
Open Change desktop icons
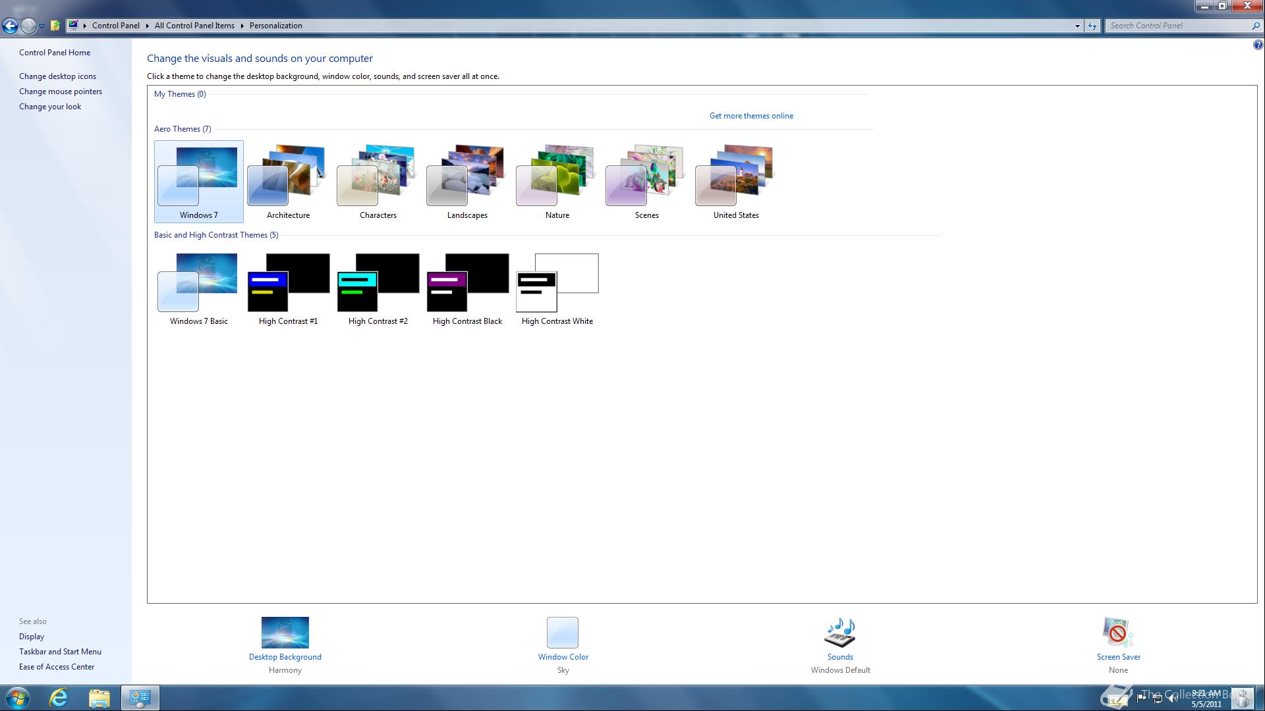[x=57, y=76]
